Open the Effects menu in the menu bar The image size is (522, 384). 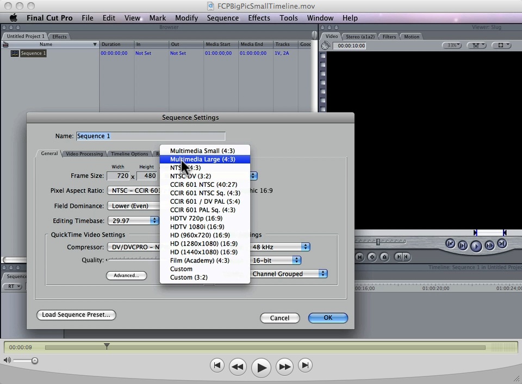[259, 18]
